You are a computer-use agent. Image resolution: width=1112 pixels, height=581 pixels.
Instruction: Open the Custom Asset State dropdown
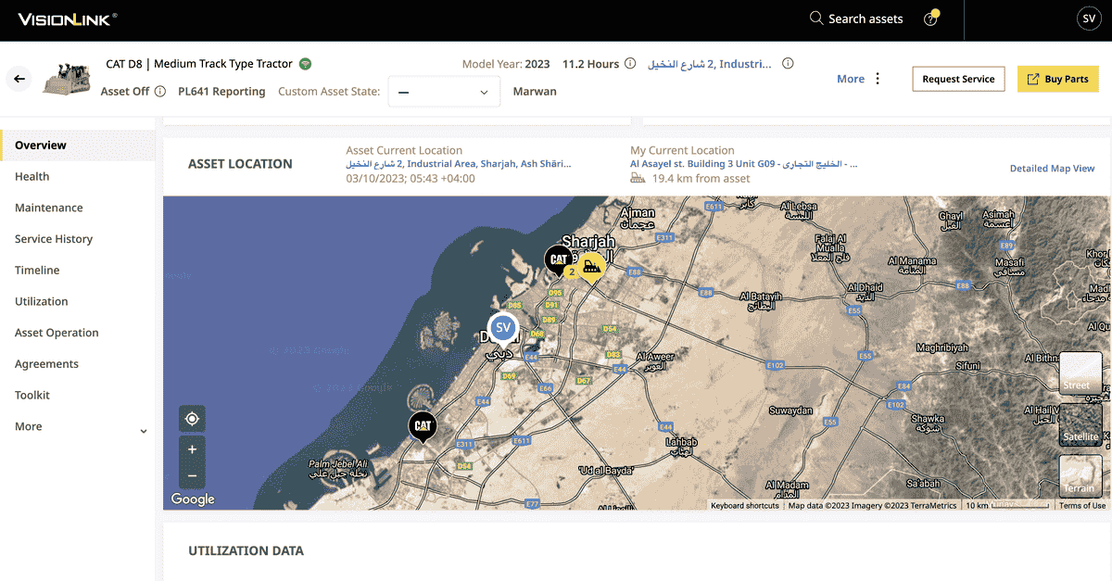444,92
